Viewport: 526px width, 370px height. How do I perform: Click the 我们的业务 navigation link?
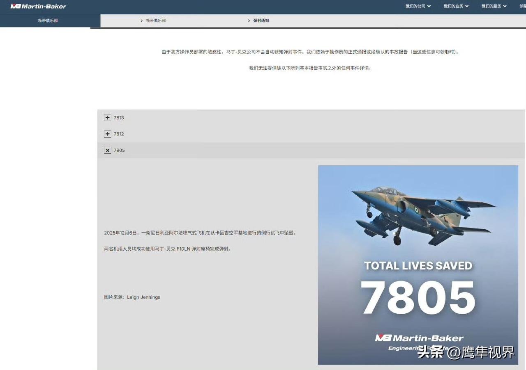[453, 6]
